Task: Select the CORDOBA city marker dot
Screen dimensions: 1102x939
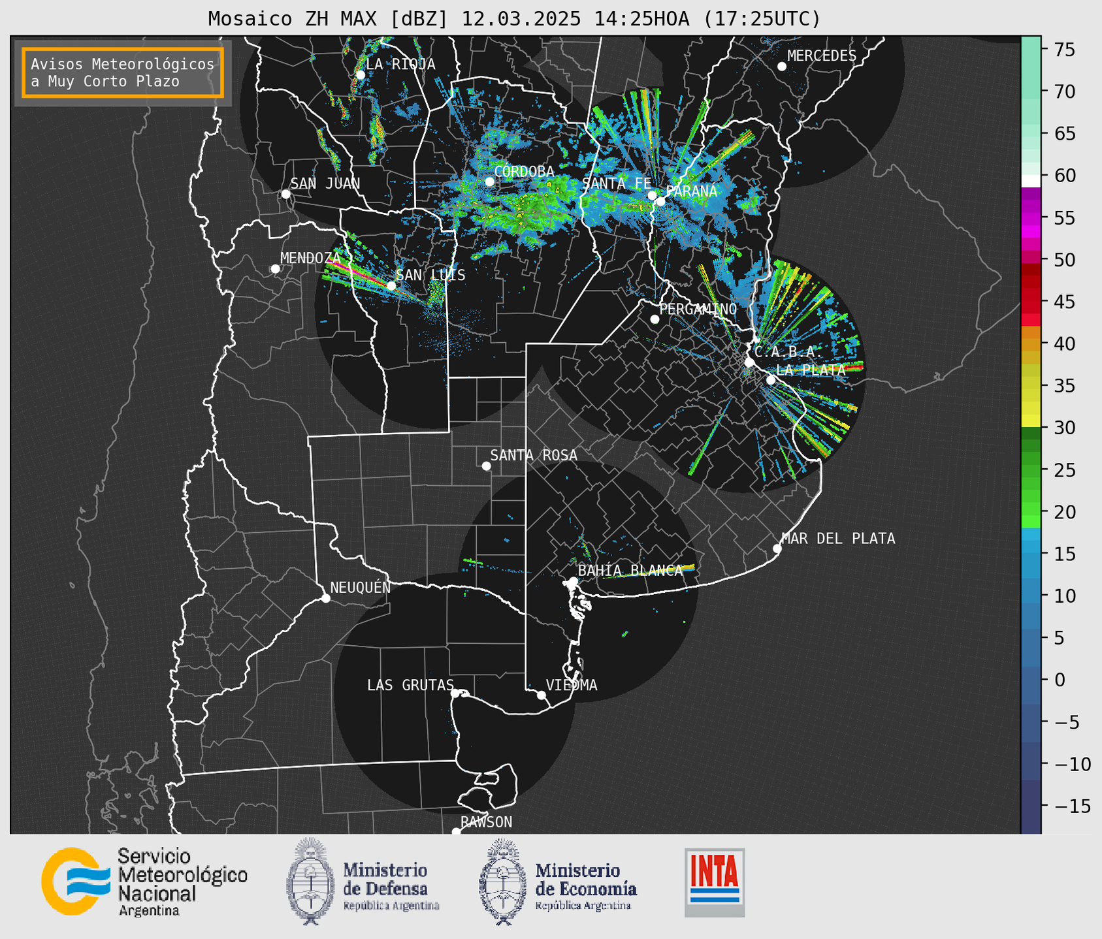Action: click(x=489, y=182)
